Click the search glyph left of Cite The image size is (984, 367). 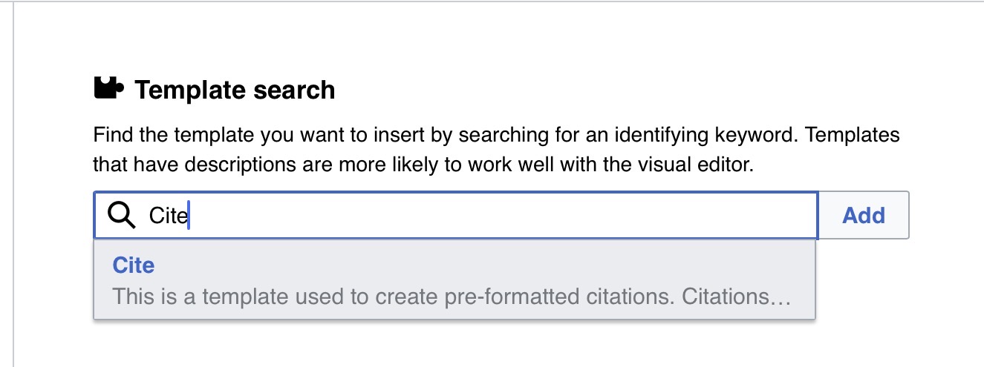point(121,215)
